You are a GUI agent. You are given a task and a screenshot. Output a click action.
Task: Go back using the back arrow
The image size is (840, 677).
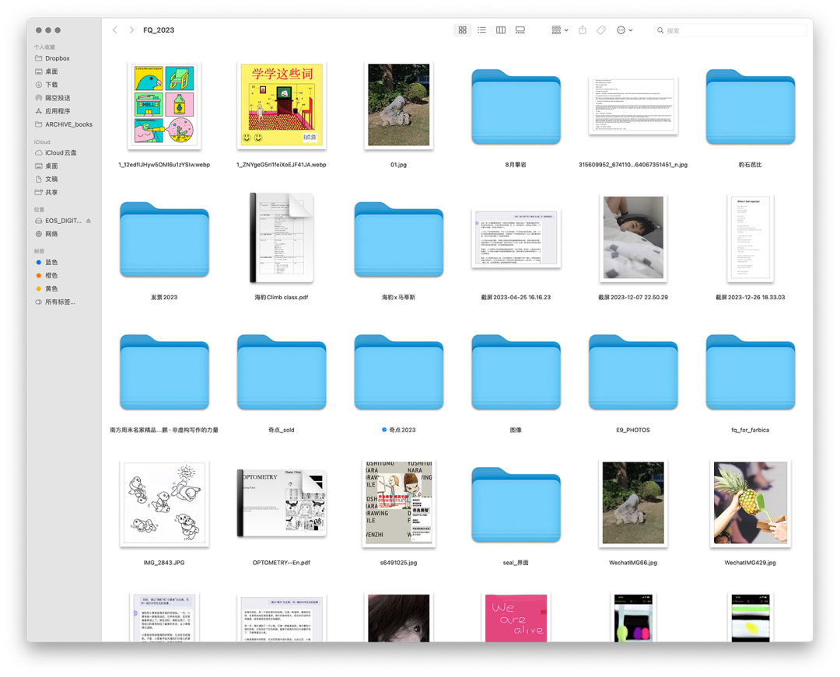pos(114,30)
